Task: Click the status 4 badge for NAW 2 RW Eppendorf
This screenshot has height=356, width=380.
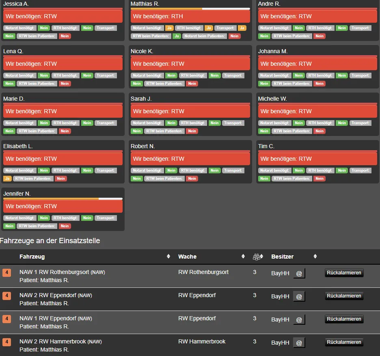Action: click(7, 296)
